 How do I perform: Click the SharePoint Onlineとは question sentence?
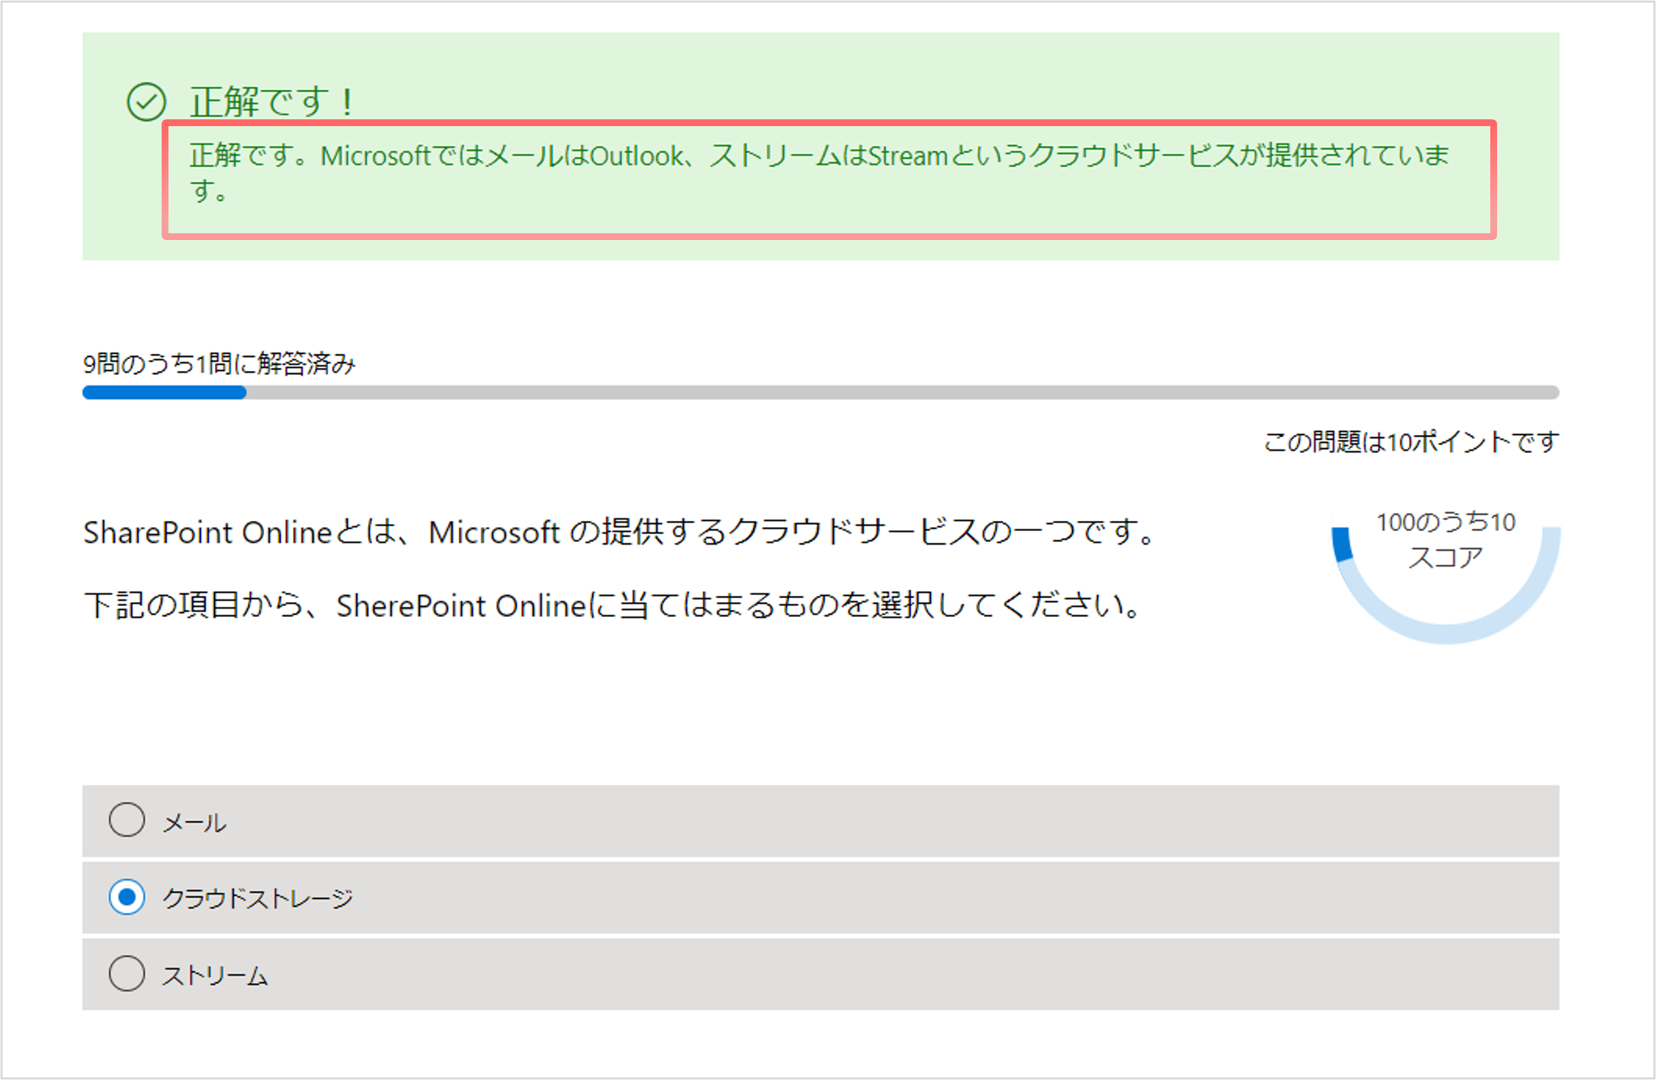tap(619, 532)
